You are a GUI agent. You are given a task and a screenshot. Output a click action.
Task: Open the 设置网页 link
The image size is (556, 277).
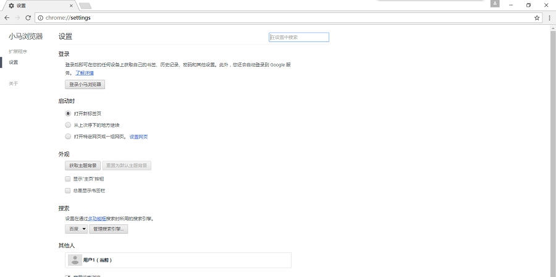click(x=138, y=137)
